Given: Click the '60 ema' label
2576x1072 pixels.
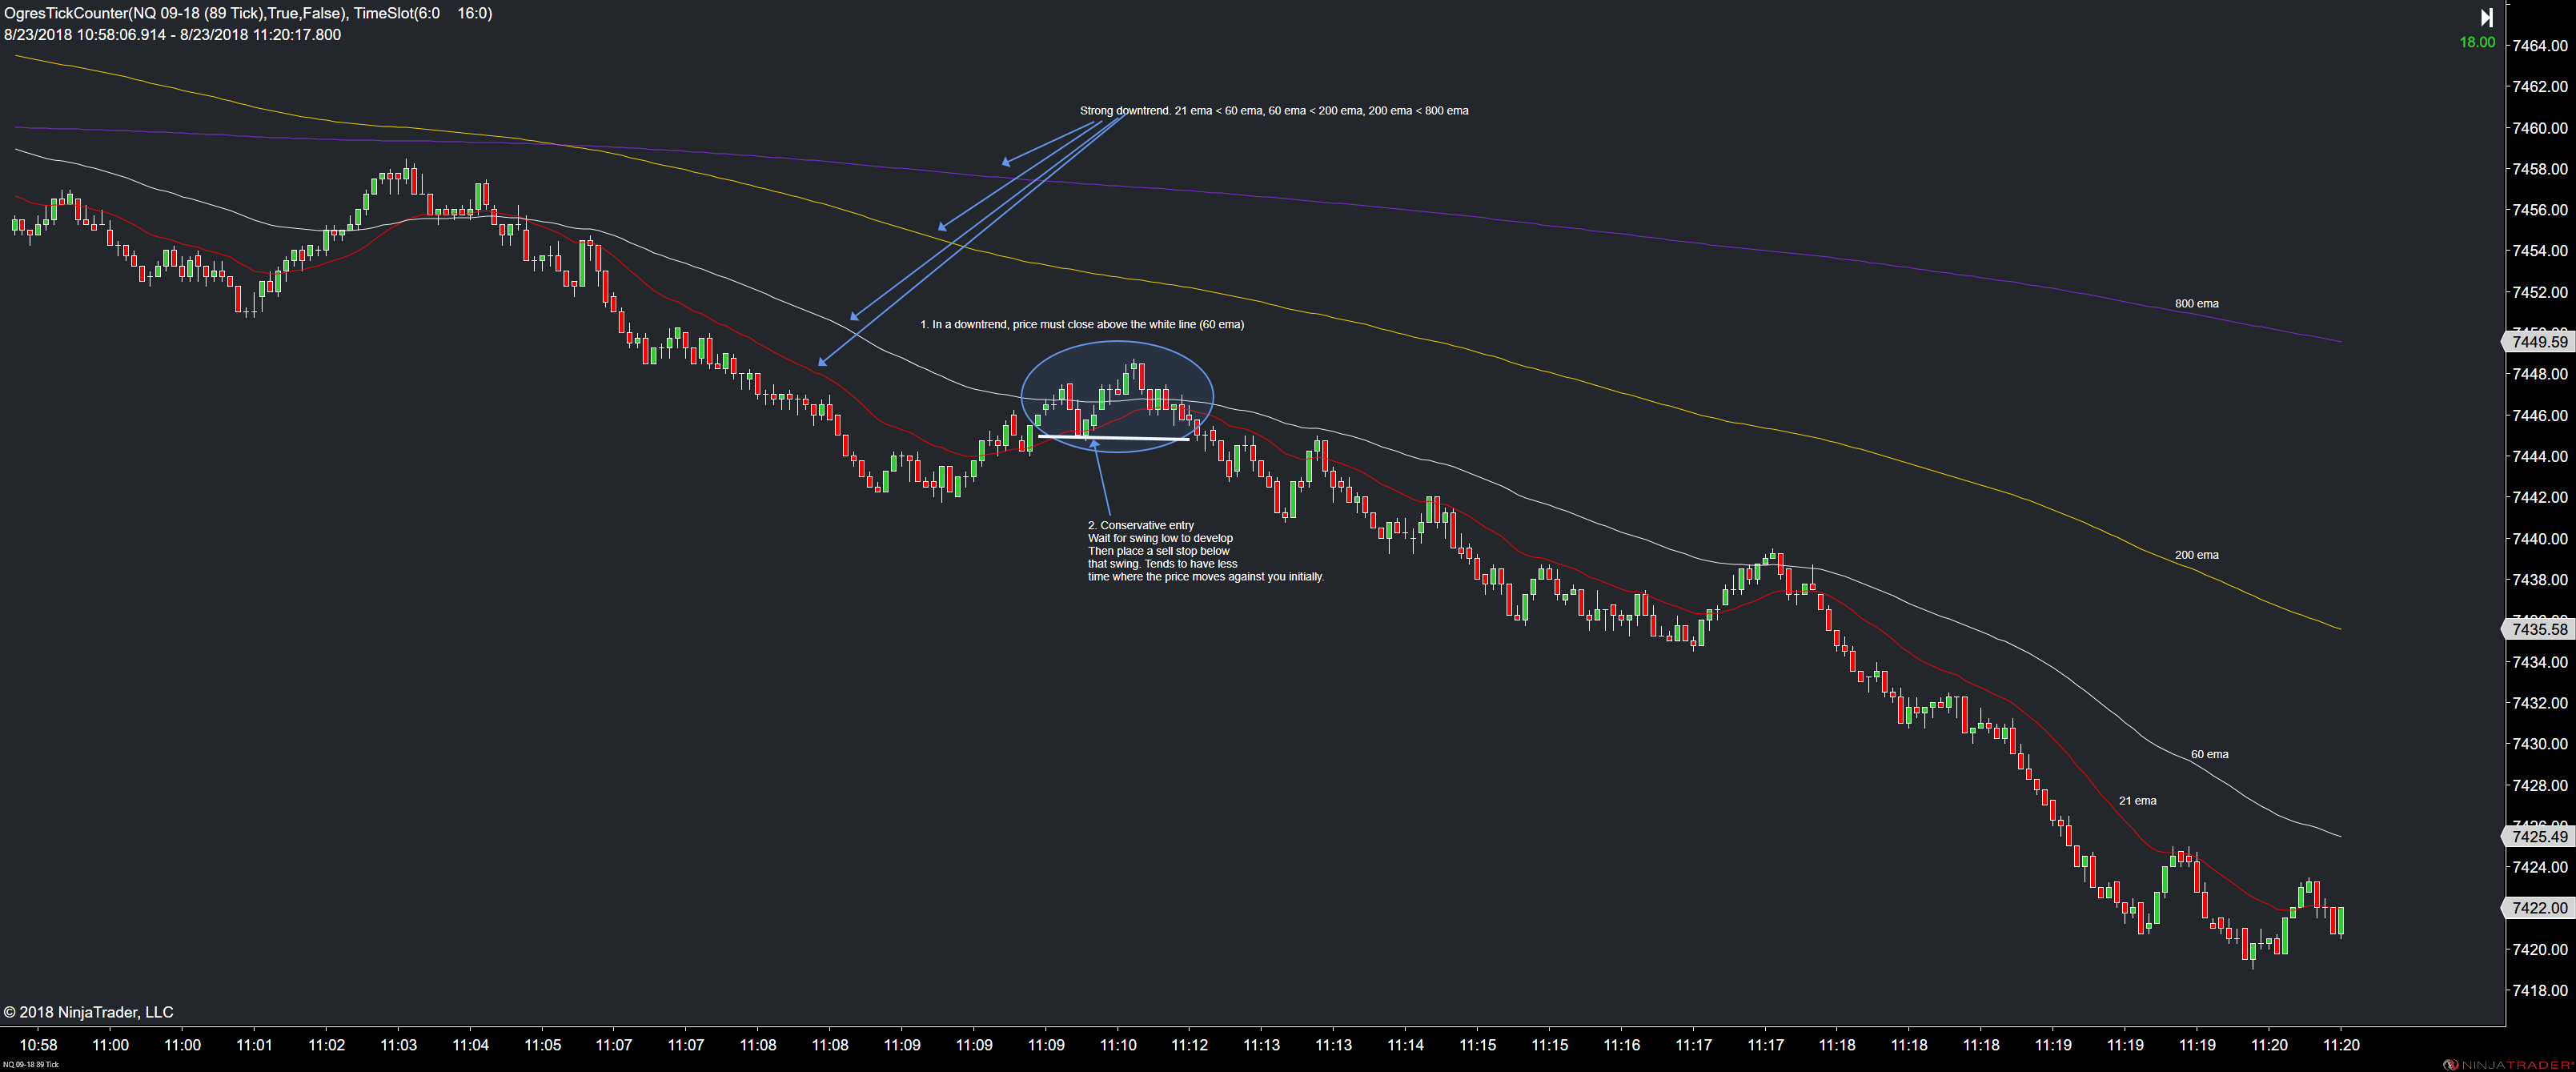Looking at the screenshot, I should (2209, 755).
